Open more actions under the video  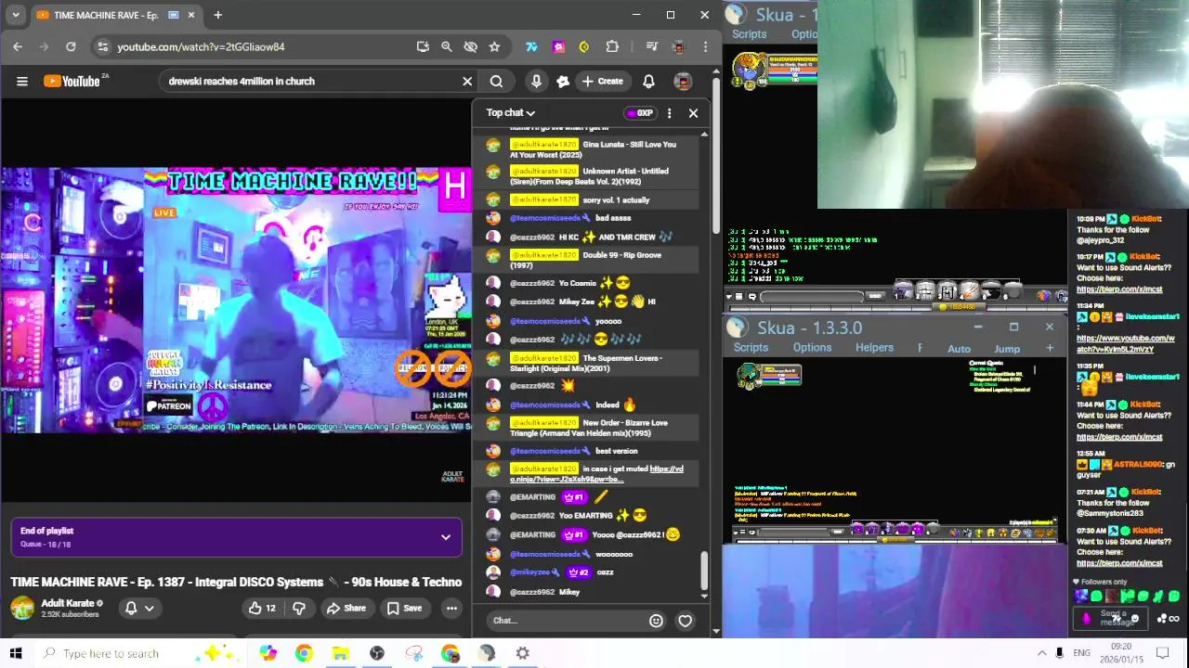tap(451, 609)
